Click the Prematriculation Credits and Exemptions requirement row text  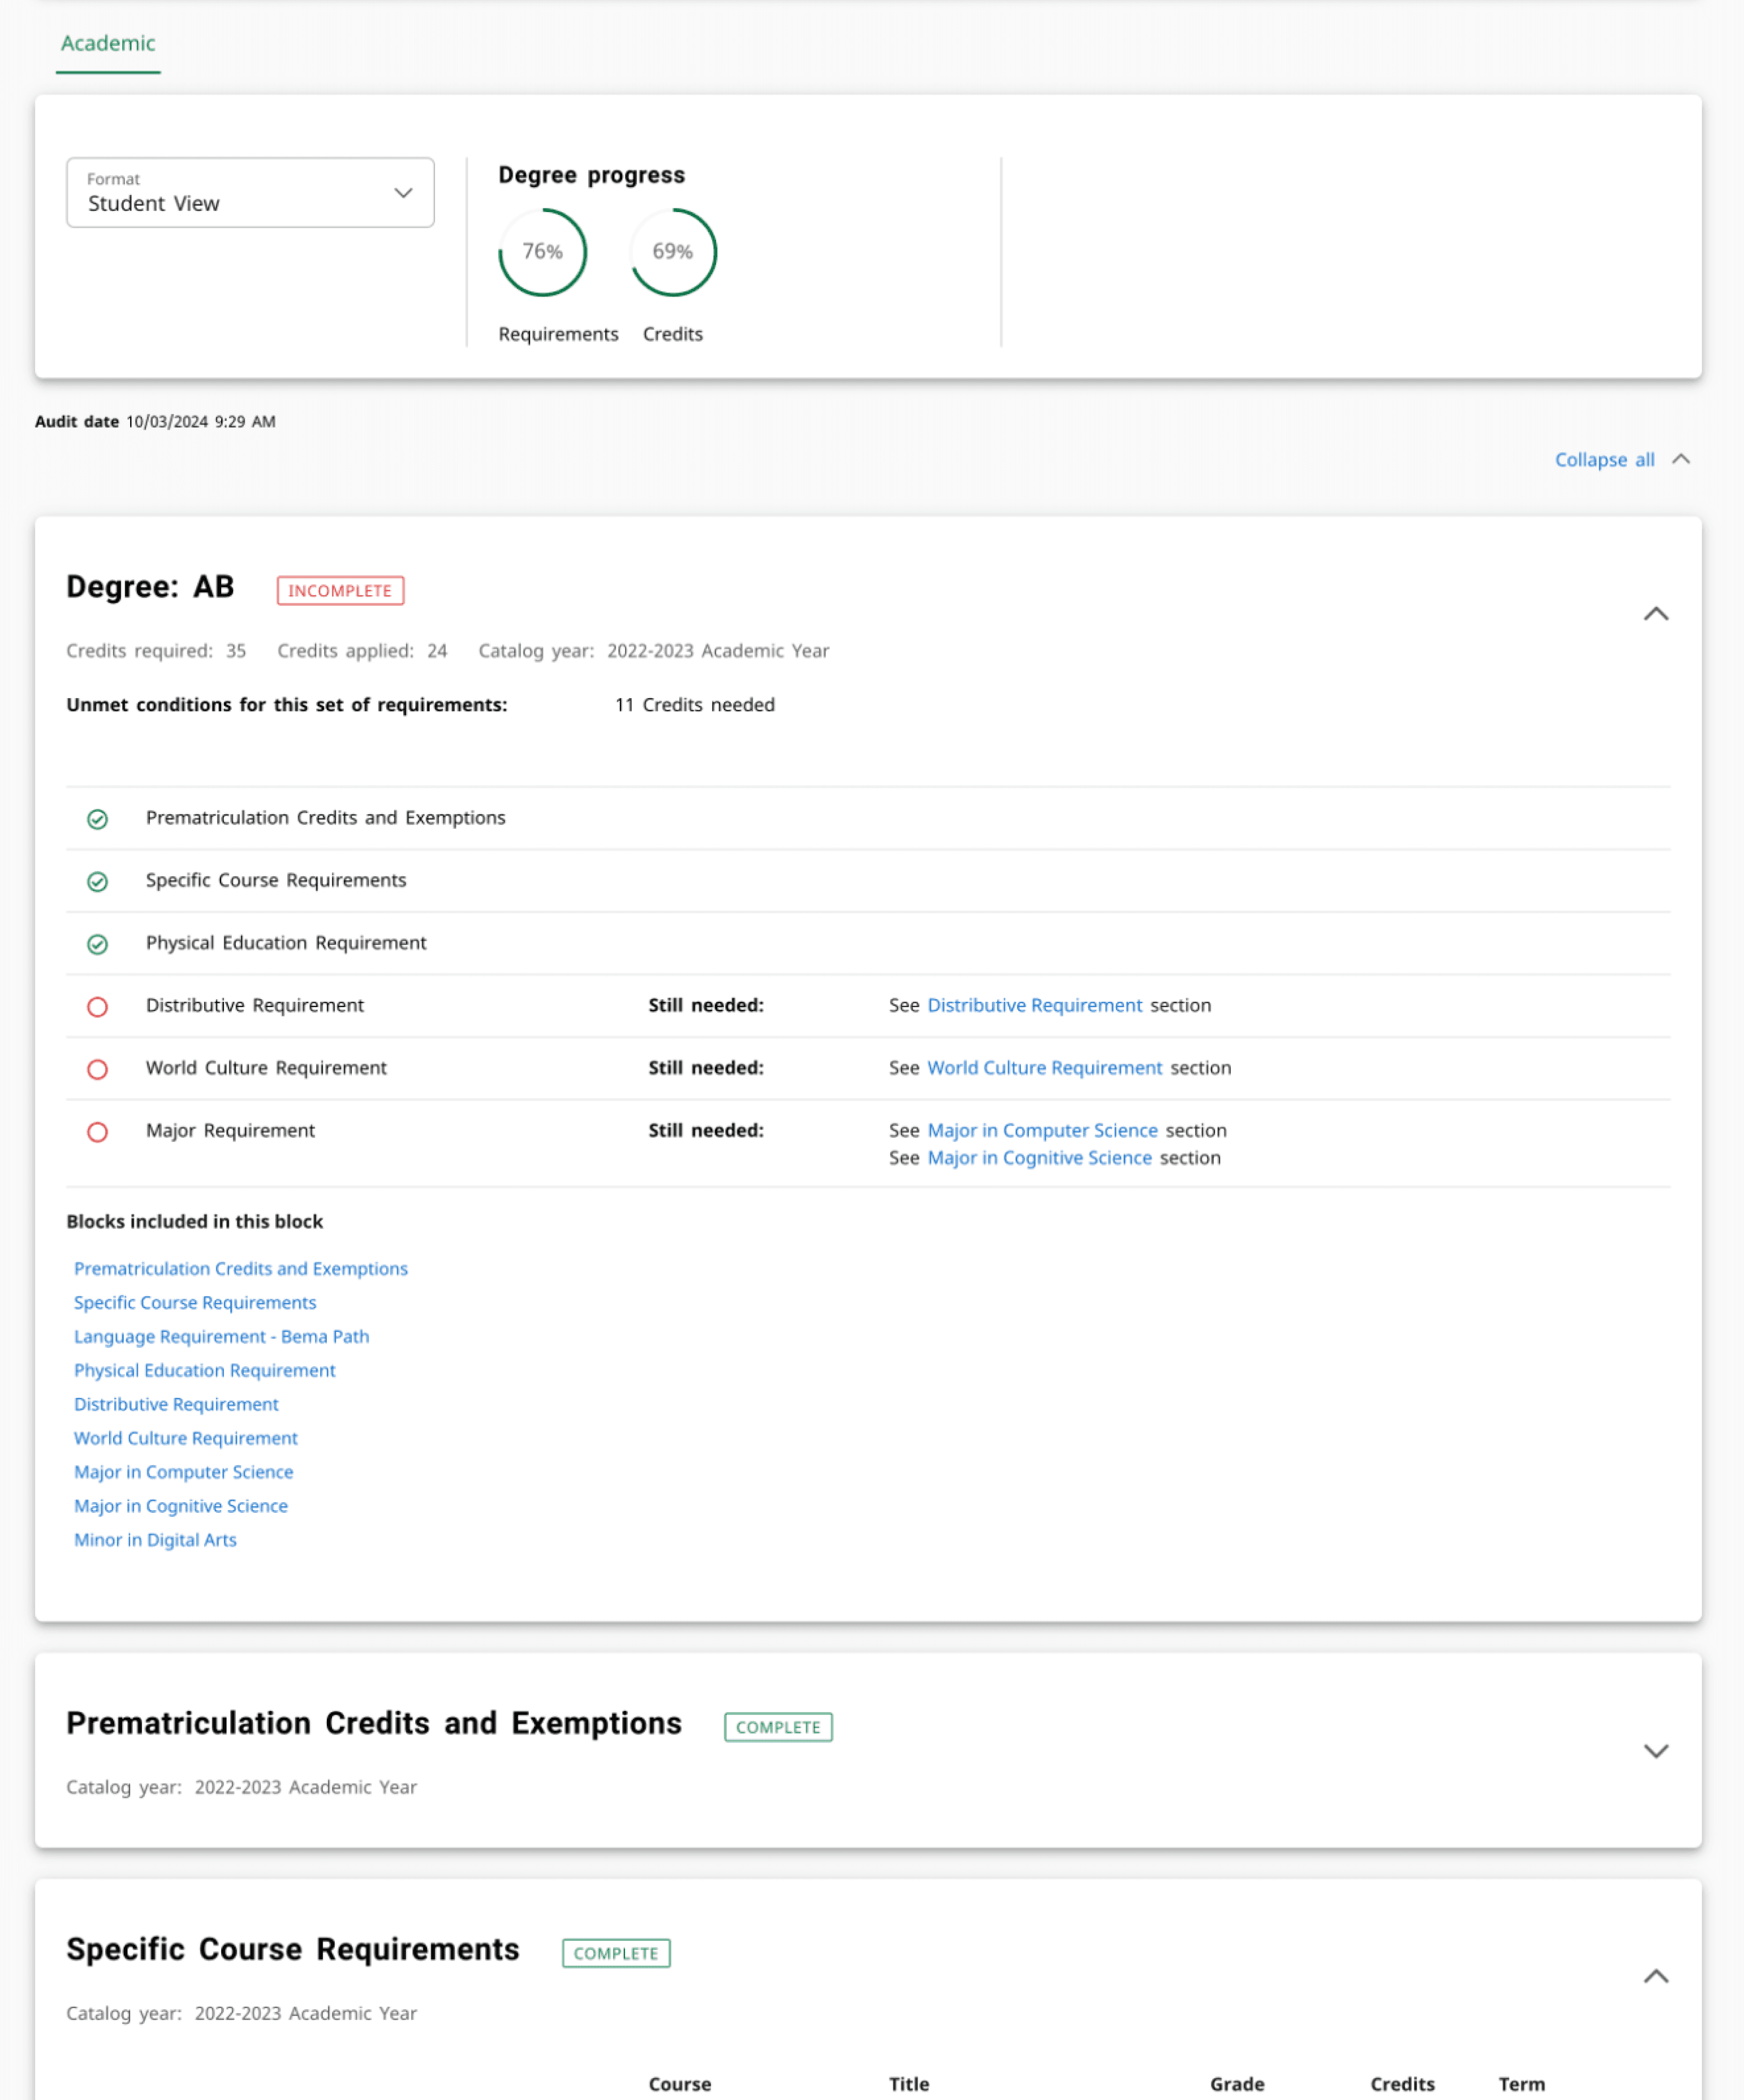click(x=326, y=818)
